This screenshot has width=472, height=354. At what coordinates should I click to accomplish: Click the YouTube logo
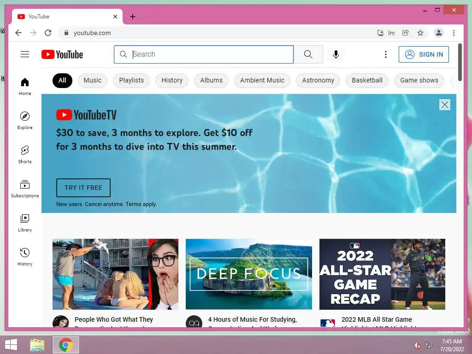pyautogui.click(x=62, y=54)
